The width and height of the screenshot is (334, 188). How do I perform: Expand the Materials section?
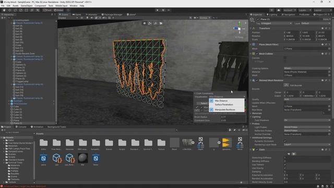click(x=250, y=113)
